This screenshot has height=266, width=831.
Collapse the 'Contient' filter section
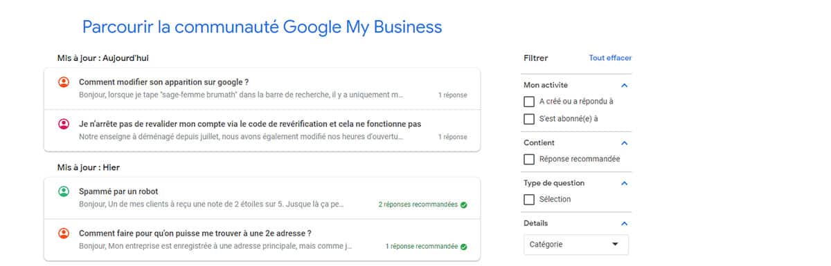(625, 143)
